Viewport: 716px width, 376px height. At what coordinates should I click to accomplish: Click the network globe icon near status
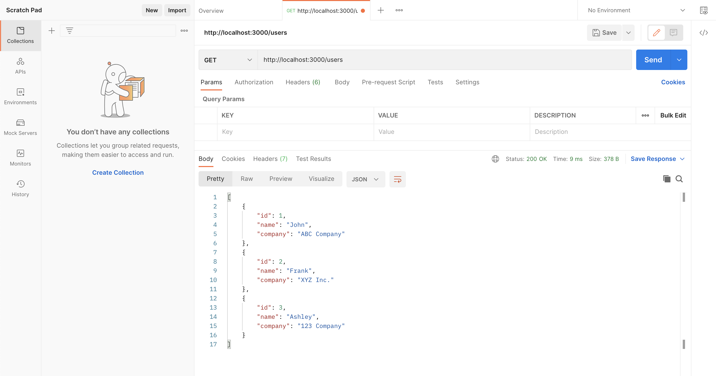coord(495,159)
